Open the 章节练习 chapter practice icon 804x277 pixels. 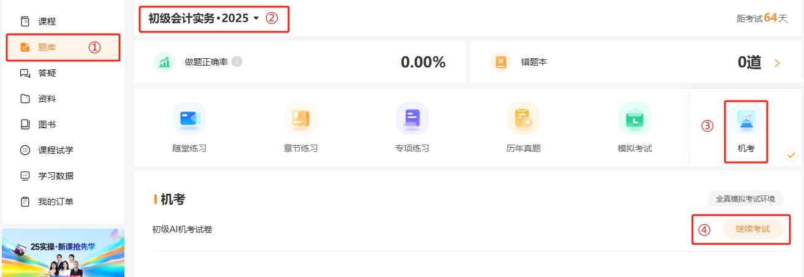coord(300,118)
